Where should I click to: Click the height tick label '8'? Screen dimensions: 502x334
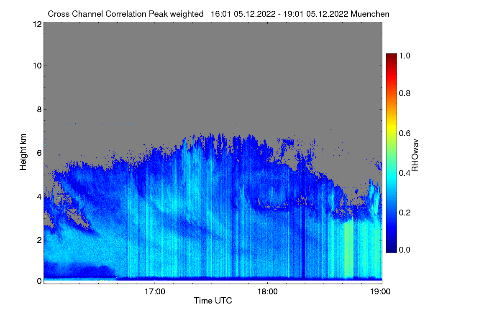click(39, 109)
